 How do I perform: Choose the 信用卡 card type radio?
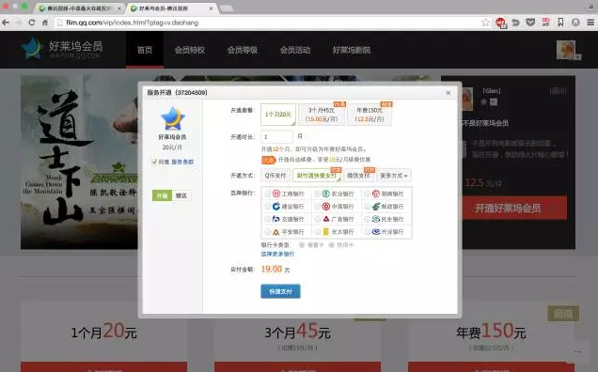click(331, 244)
